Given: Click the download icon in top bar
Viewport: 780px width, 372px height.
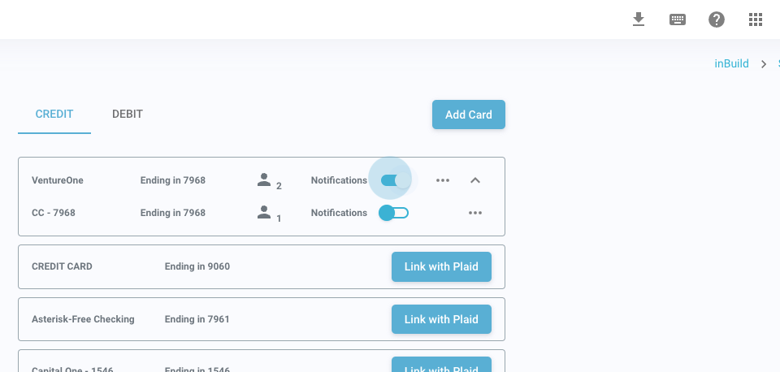Looking at the screenshot, I should tap(639, 19).
